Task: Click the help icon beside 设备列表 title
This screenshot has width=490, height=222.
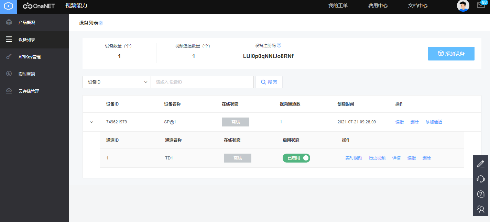Action: click(101, 23)
